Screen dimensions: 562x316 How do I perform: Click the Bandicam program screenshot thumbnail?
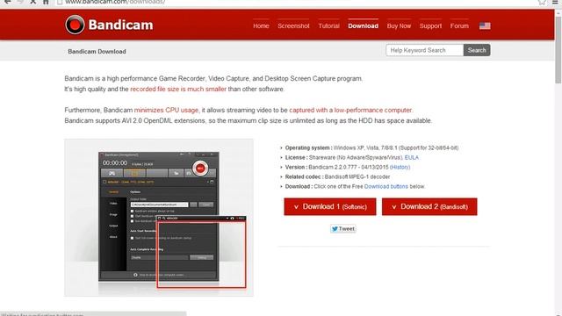coord(159,218)
